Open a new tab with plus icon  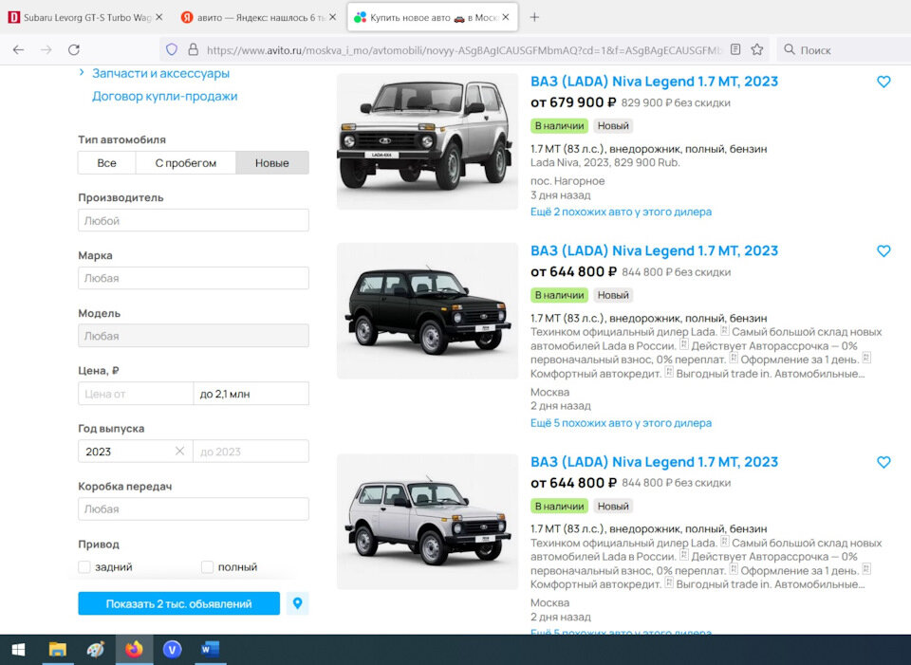click(x=534, y=17)
